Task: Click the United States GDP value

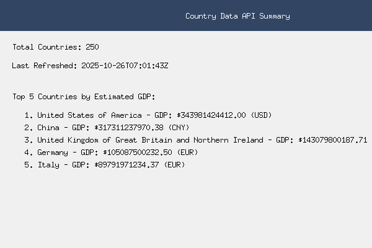Action: coord(212,115)
